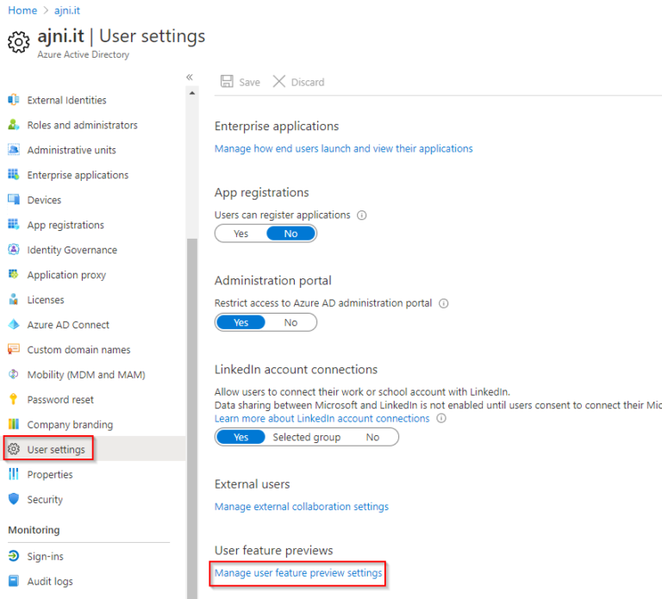Click the Licenses icon
Screen dimensions: 662x599
coord(14,299)
